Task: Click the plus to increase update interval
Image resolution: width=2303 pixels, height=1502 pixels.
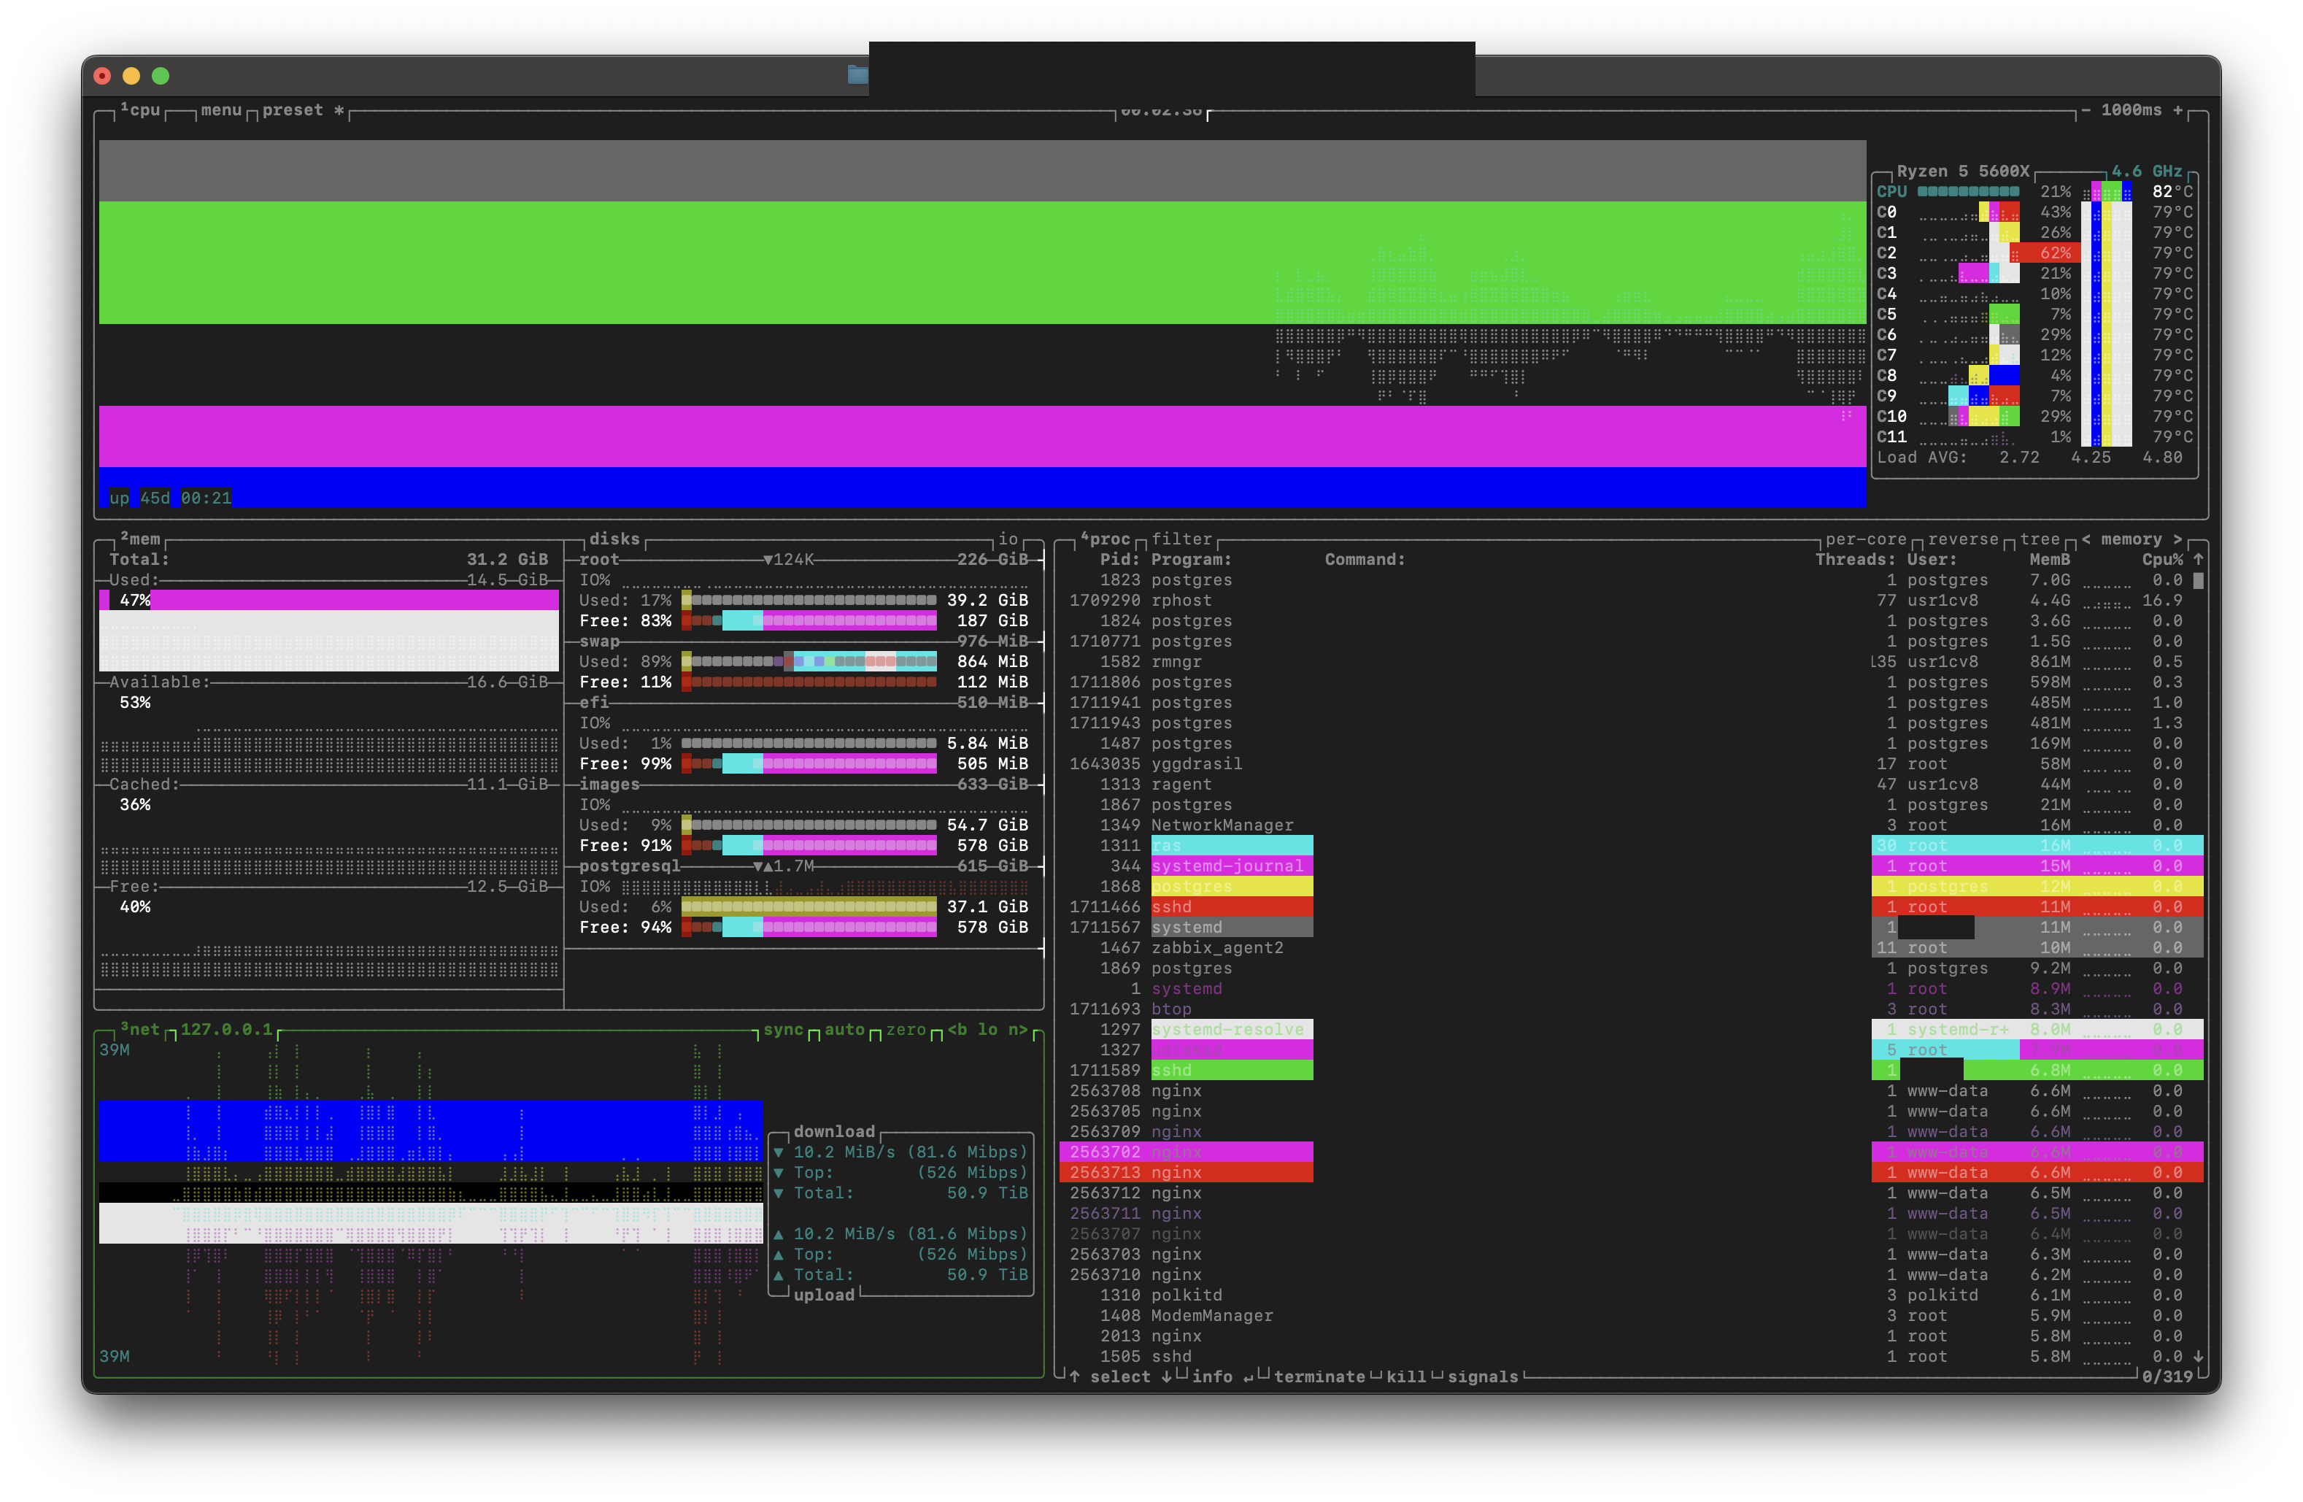Action: pyautogui.click(x=2178, y=110)
